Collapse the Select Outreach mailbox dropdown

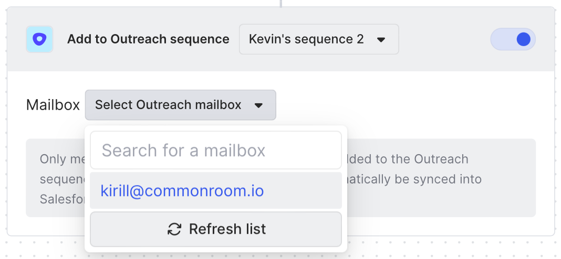pyautogui.click(x=180, y=105)
